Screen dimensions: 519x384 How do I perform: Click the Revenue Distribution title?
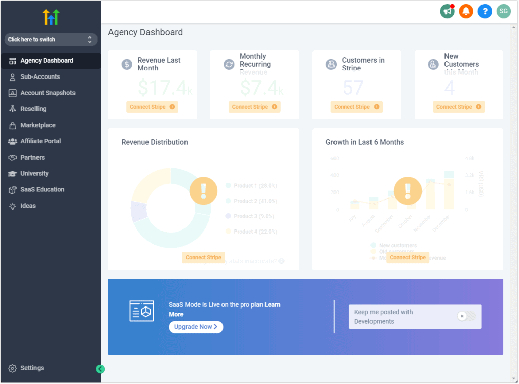(155, 142)
